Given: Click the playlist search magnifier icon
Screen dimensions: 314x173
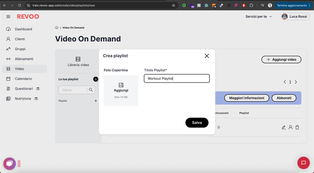Looking at the screenshot, I should (x=91, y=90).
